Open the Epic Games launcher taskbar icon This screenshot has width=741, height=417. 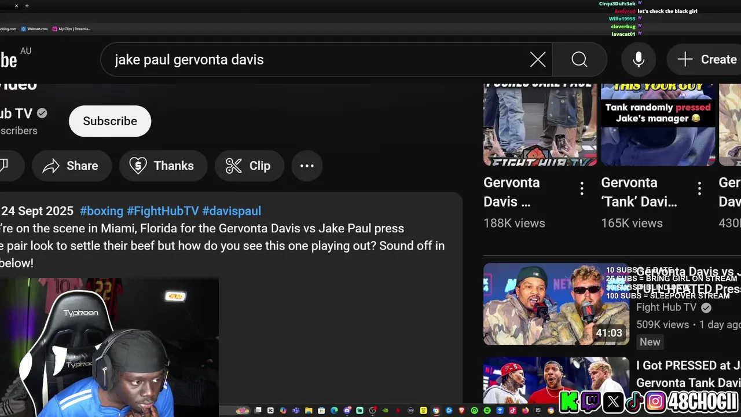[538, 411]
